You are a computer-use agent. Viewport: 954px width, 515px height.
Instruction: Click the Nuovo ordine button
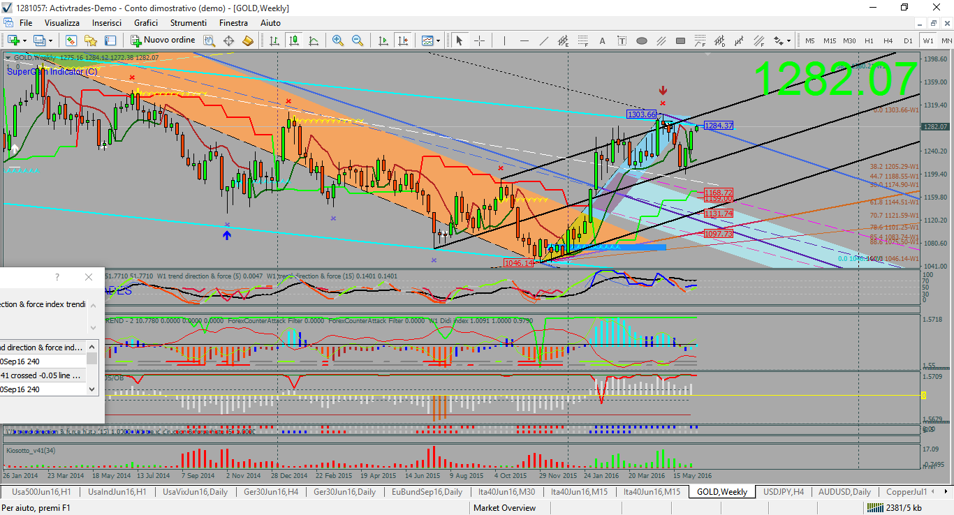coord(162,40)
